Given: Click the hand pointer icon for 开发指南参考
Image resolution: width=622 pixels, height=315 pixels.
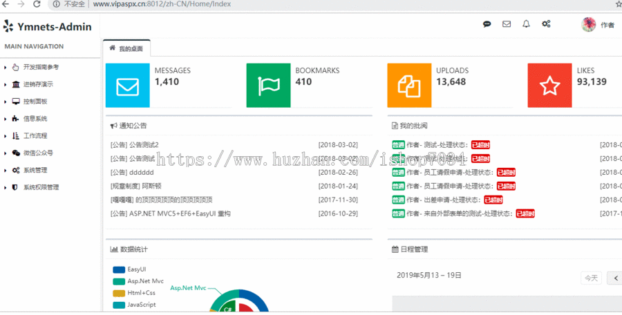Looking at the screenshot, I should click(x=15, y=67).
